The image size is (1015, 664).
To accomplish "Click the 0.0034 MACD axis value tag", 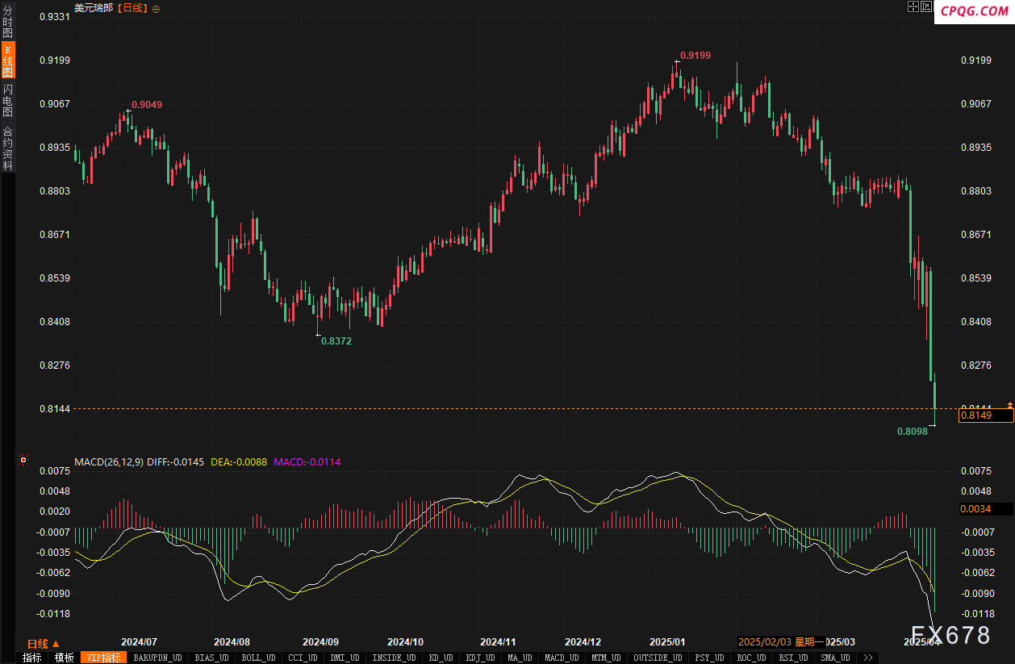I will (x=985, y=509).
